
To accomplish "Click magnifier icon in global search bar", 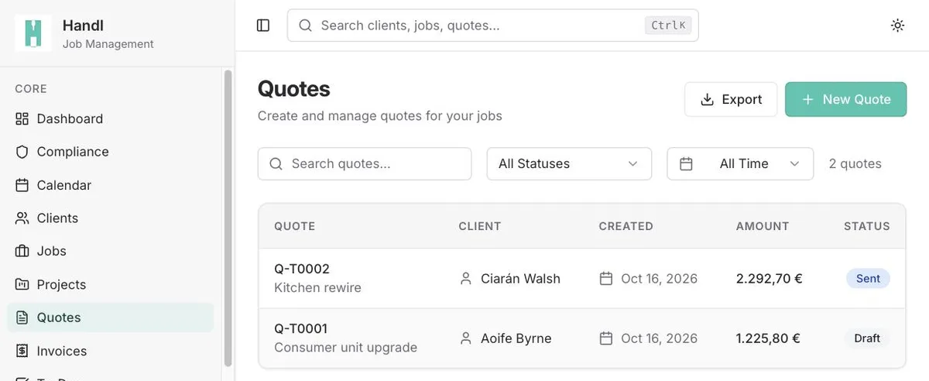I will pos(305,26).
